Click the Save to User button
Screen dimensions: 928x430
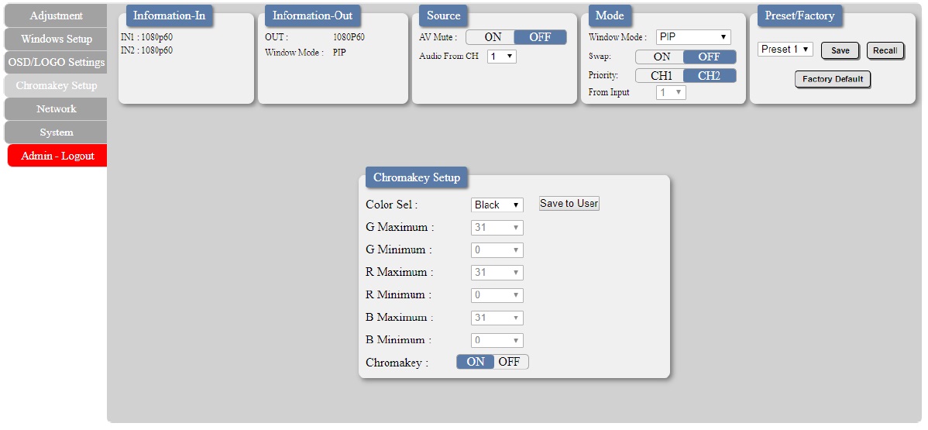pyautogui.click(x=569, y=204)
